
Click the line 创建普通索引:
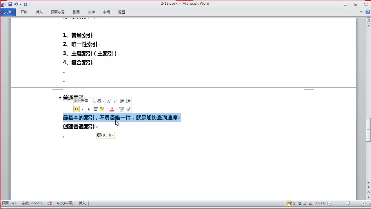(79, 127)
